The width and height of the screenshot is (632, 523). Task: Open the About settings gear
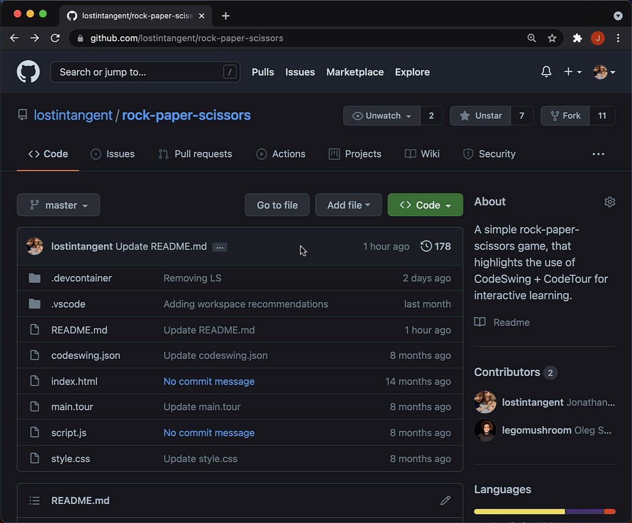click(x=610, y=202)
